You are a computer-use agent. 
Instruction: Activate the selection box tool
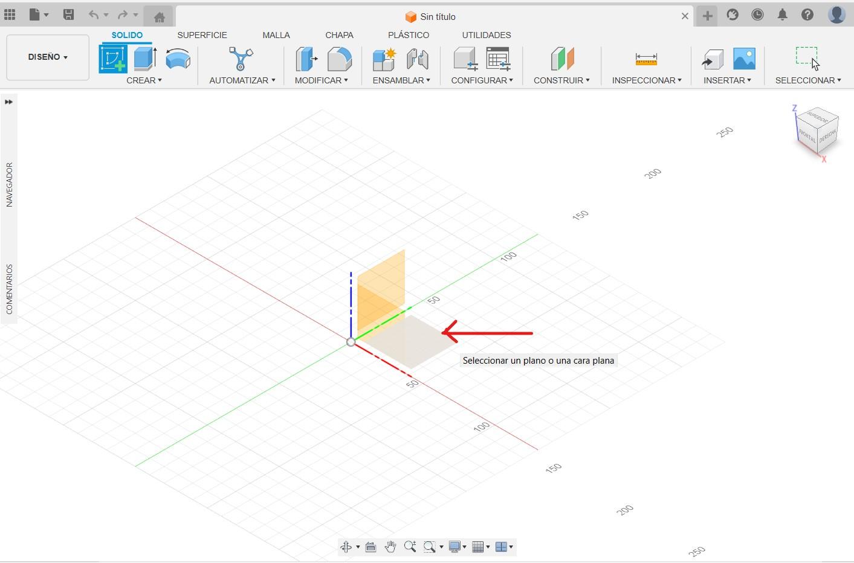(x=807, y=58)
